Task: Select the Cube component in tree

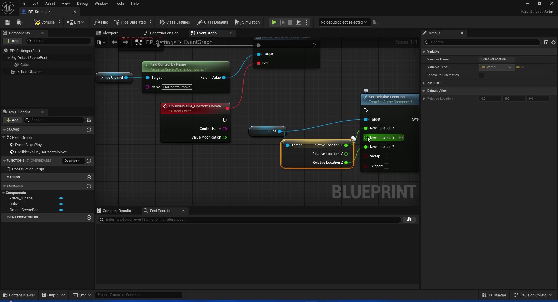Action: pyautogui.click(x=24, y=65)
